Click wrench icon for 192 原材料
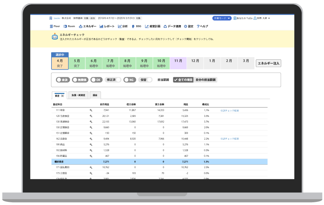This screenshot has width=324, height=205. [x=91, y=150]
